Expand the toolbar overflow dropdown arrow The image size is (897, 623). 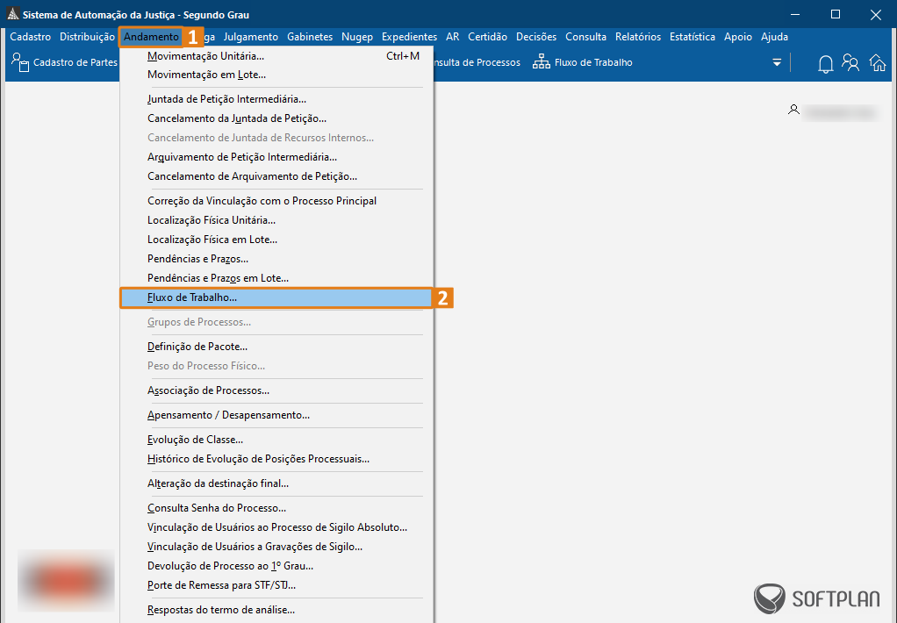[777, 62]
